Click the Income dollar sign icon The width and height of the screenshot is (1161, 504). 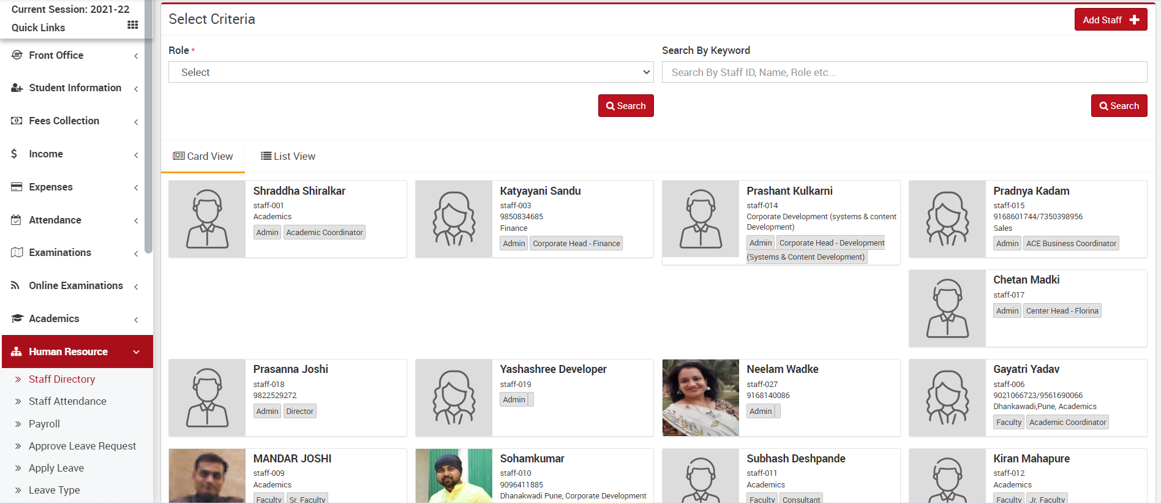(x=15, y=154)
